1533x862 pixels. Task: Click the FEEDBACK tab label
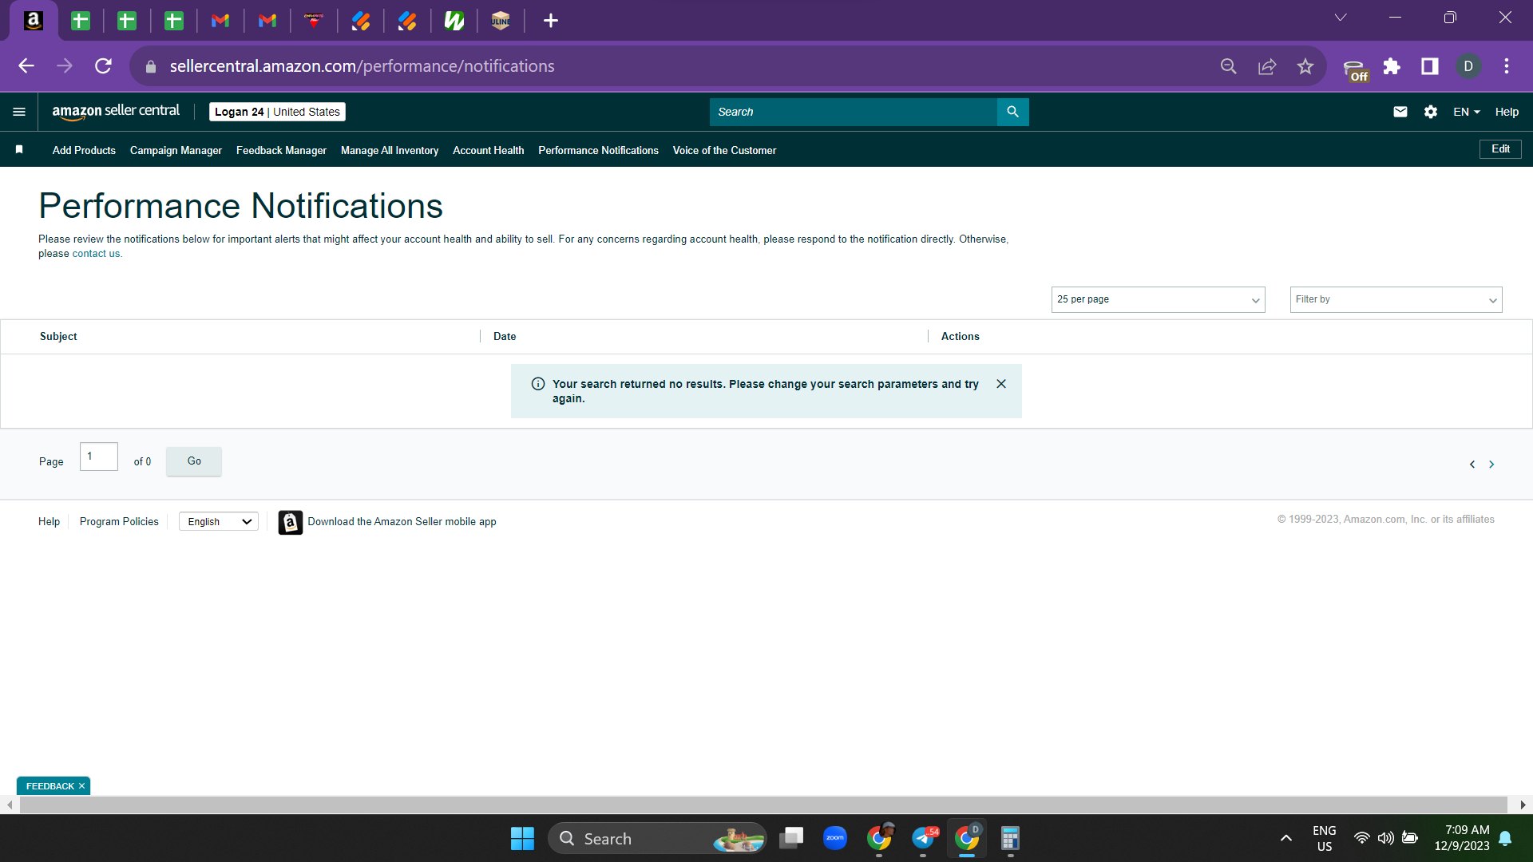tap(50, 786)
